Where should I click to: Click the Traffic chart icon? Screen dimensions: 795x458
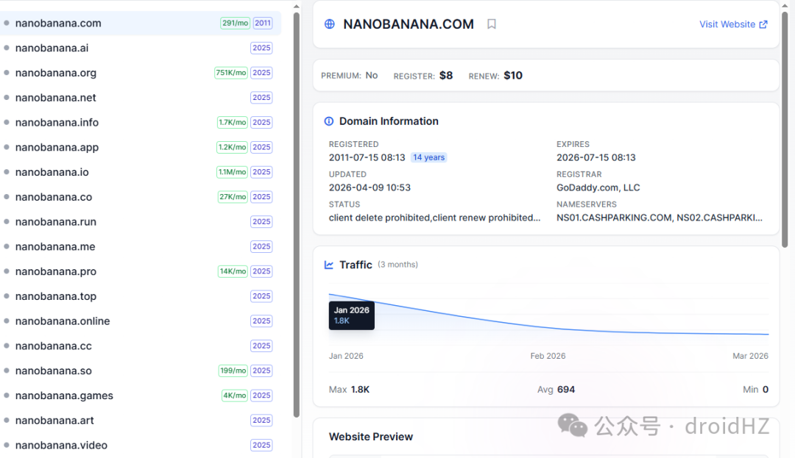[328, 265]
